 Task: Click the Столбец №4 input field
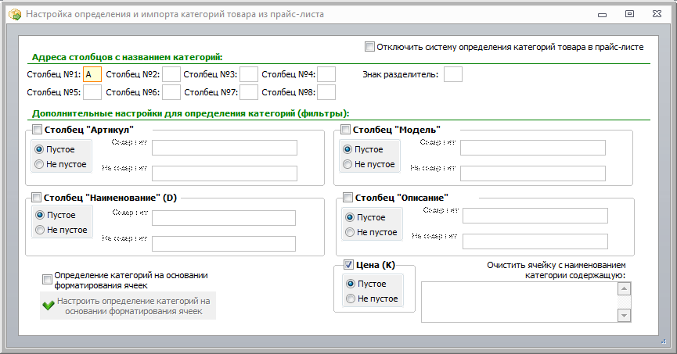point(326,74)
